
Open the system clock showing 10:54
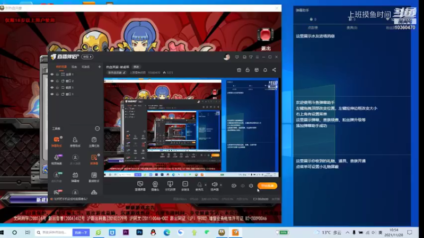(394, 232)
